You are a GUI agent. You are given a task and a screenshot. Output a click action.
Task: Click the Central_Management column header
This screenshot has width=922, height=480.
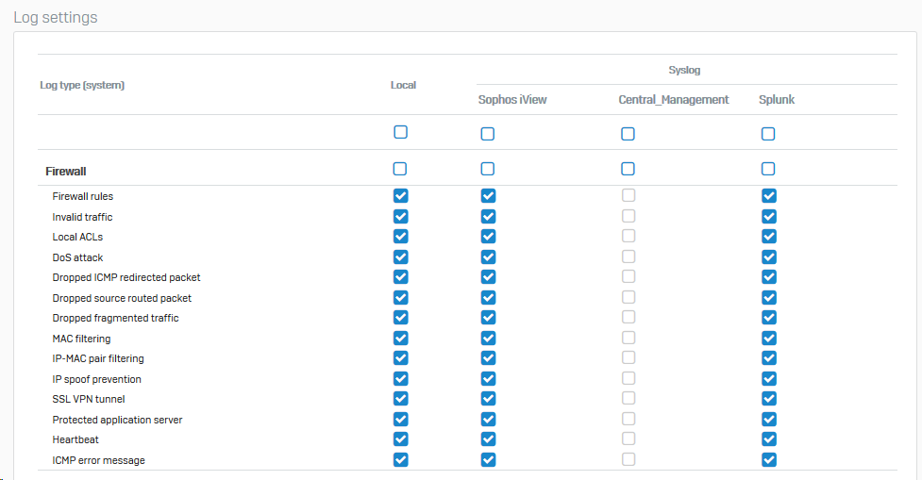(673, 100)
